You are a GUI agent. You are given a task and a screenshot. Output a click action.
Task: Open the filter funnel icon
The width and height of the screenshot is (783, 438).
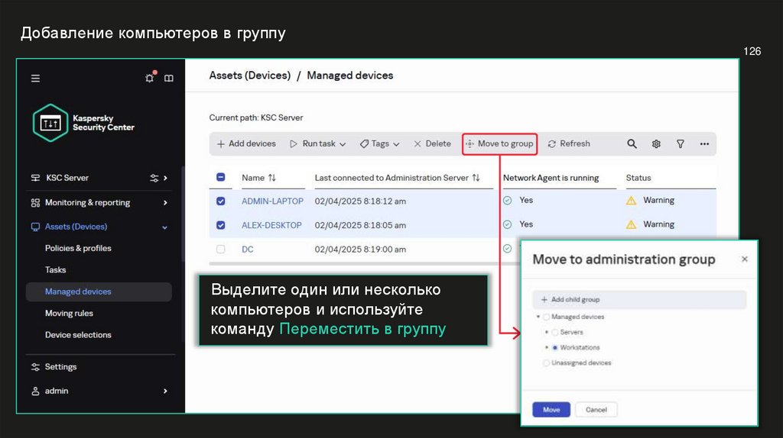tap(680, 143)
